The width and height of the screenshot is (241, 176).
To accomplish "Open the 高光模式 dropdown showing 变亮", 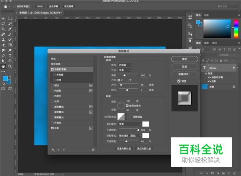I will click(130, 124).
